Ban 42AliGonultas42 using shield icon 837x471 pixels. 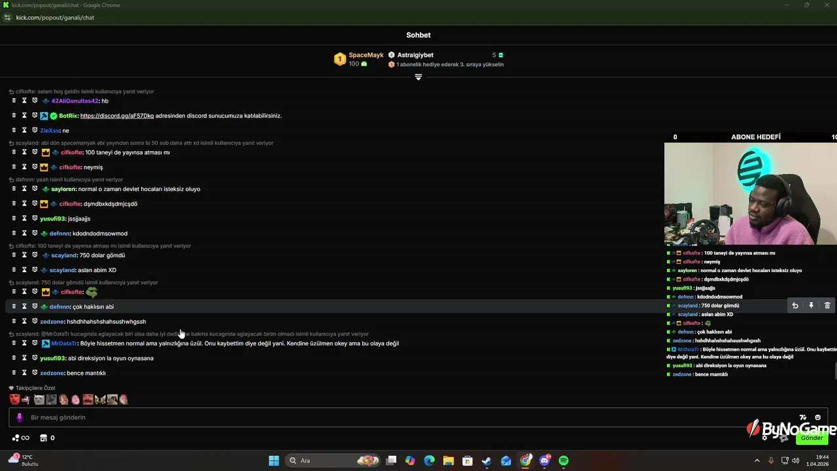[x=35, y=101]
